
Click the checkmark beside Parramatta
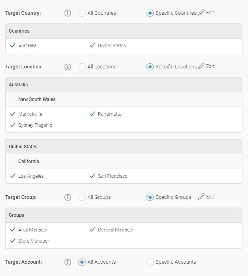tap(92, 114)
